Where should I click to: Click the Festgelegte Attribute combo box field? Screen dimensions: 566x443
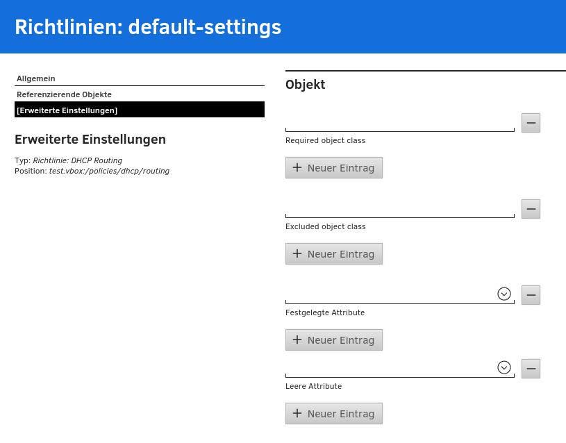[389, 295]
